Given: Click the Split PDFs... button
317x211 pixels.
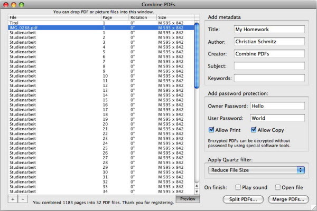Looking at the screenshot, I should 243,199.
